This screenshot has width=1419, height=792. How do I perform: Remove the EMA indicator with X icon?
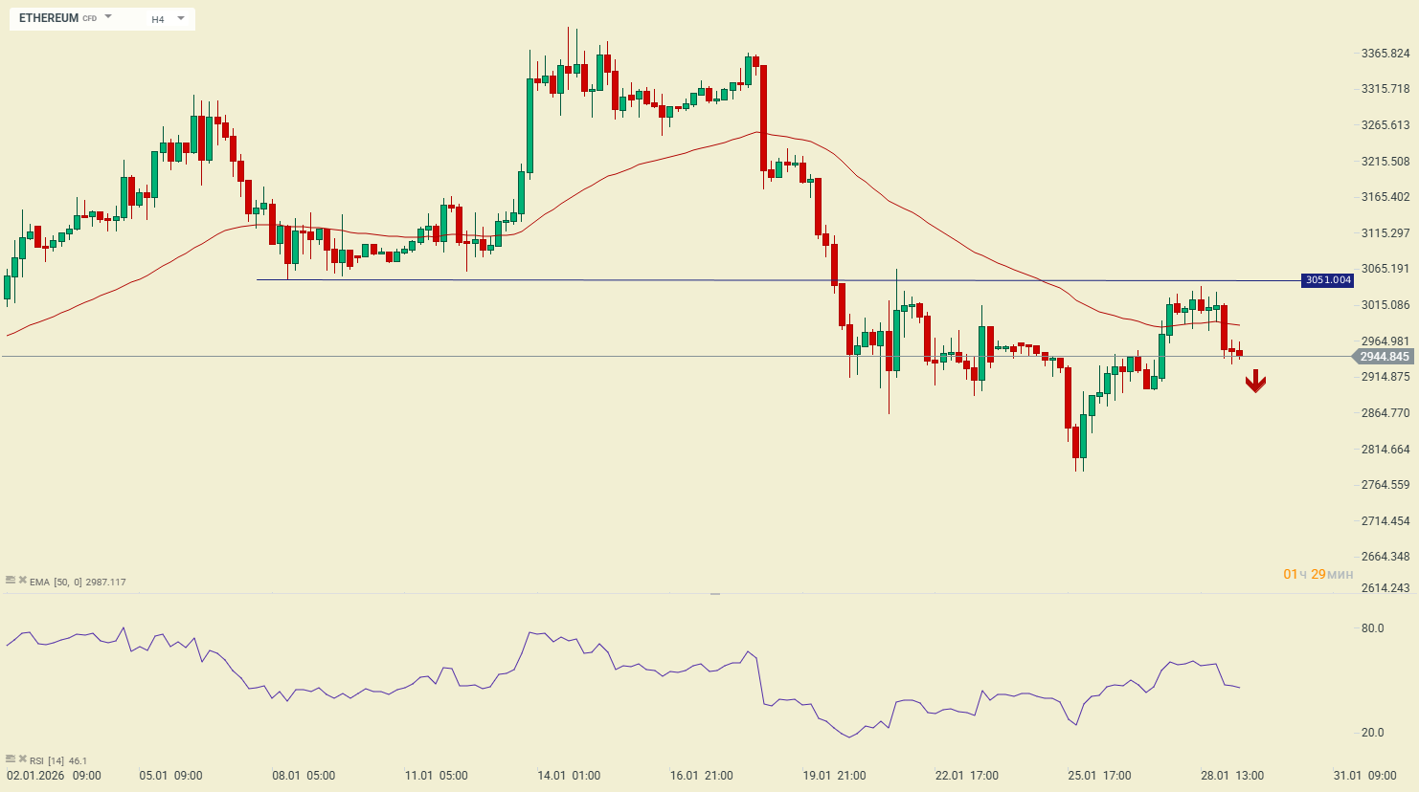(23, 580)
